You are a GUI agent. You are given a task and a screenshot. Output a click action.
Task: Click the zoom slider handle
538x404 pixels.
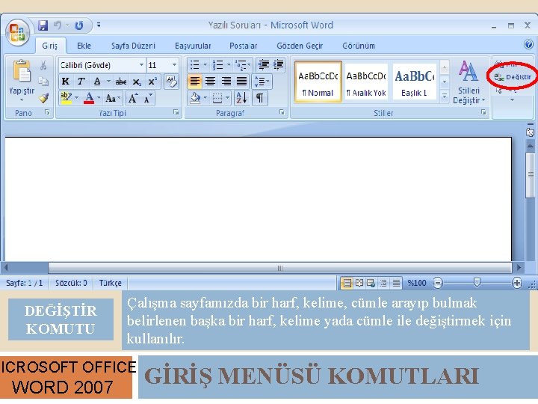pyautogui.click(x=477, y=282)
